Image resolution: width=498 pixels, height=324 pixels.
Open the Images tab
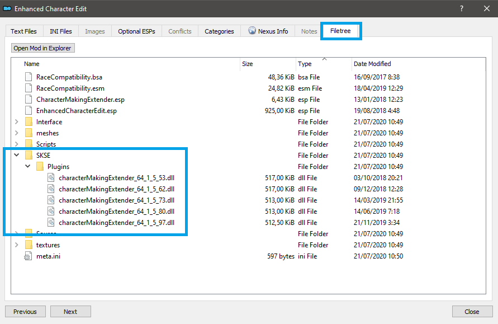click(x=94, y=31)
